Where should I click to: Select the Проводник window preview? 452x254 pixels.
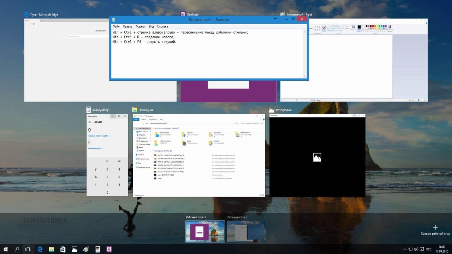tap(199, 155)
